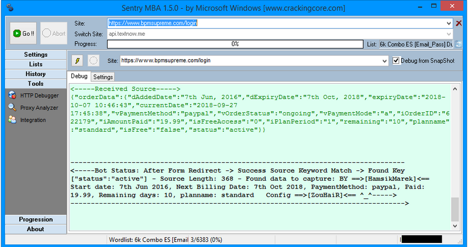Click the Sentry MBA title bar app icon

coord(10,8)
